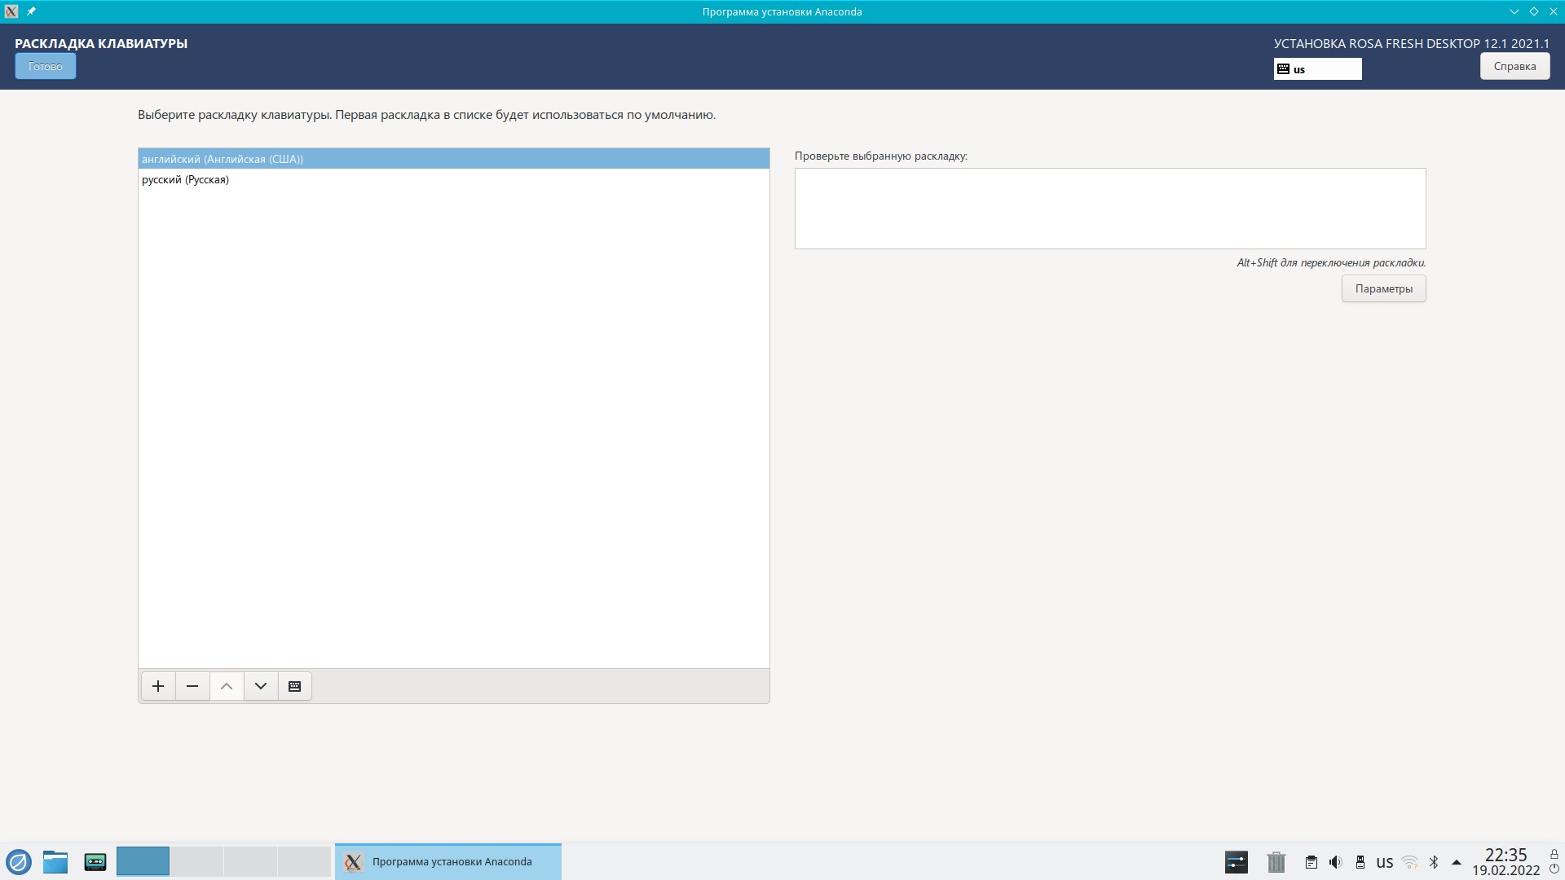The width and height of the screenshot is (1565, 880).
Task: Click the 'us' layout indicator in header
Action: tap(1317, 69)
